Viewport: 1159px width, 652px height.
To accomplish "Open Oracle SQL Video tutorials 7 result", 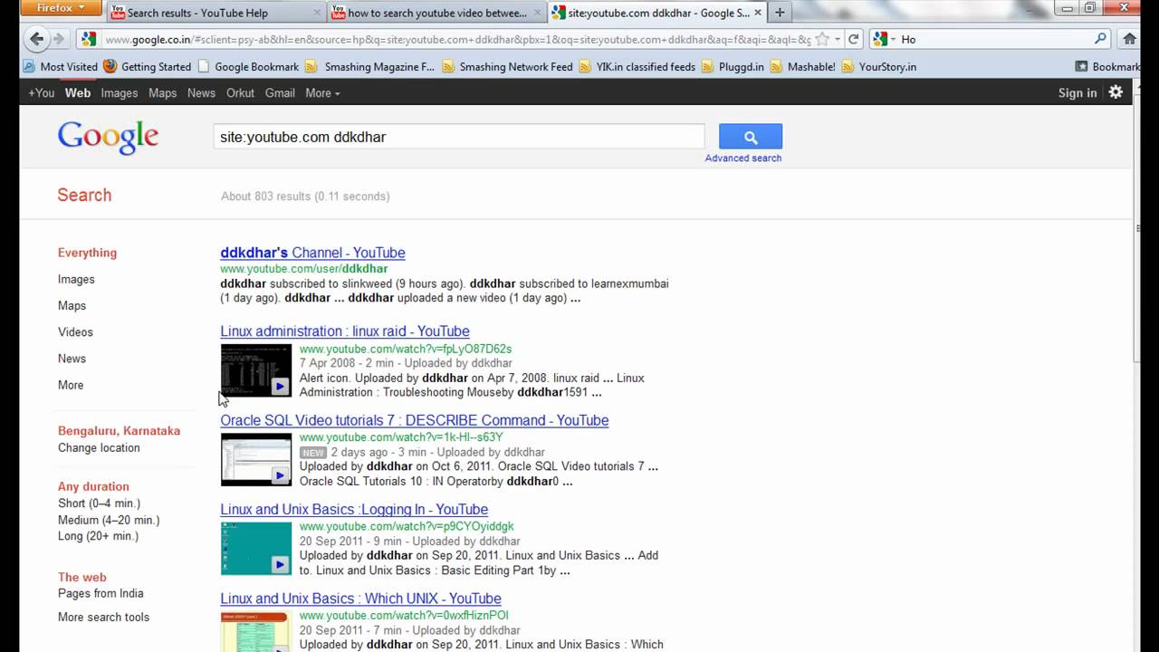I will pyautogui.click(x=415, y=420).
